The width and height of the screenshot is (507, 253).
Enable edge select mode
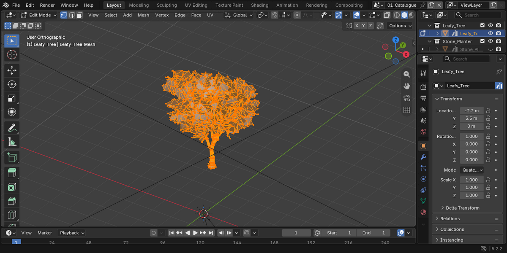pyautogui.click(x=72, y=15)
